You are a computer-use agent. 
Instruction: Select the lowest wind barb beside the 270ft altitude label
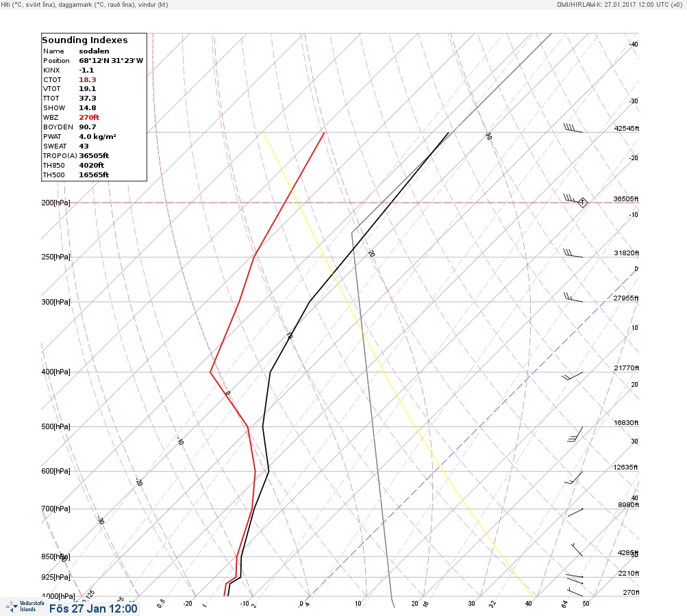coord(575,592)
